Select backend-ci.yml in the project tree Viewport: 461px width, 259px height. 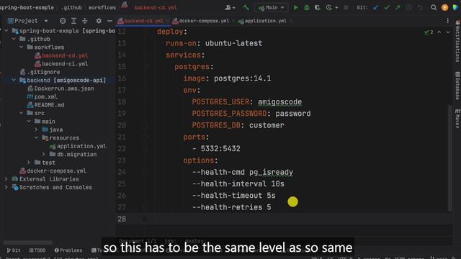pyautogui.click(x=65, y=64)
